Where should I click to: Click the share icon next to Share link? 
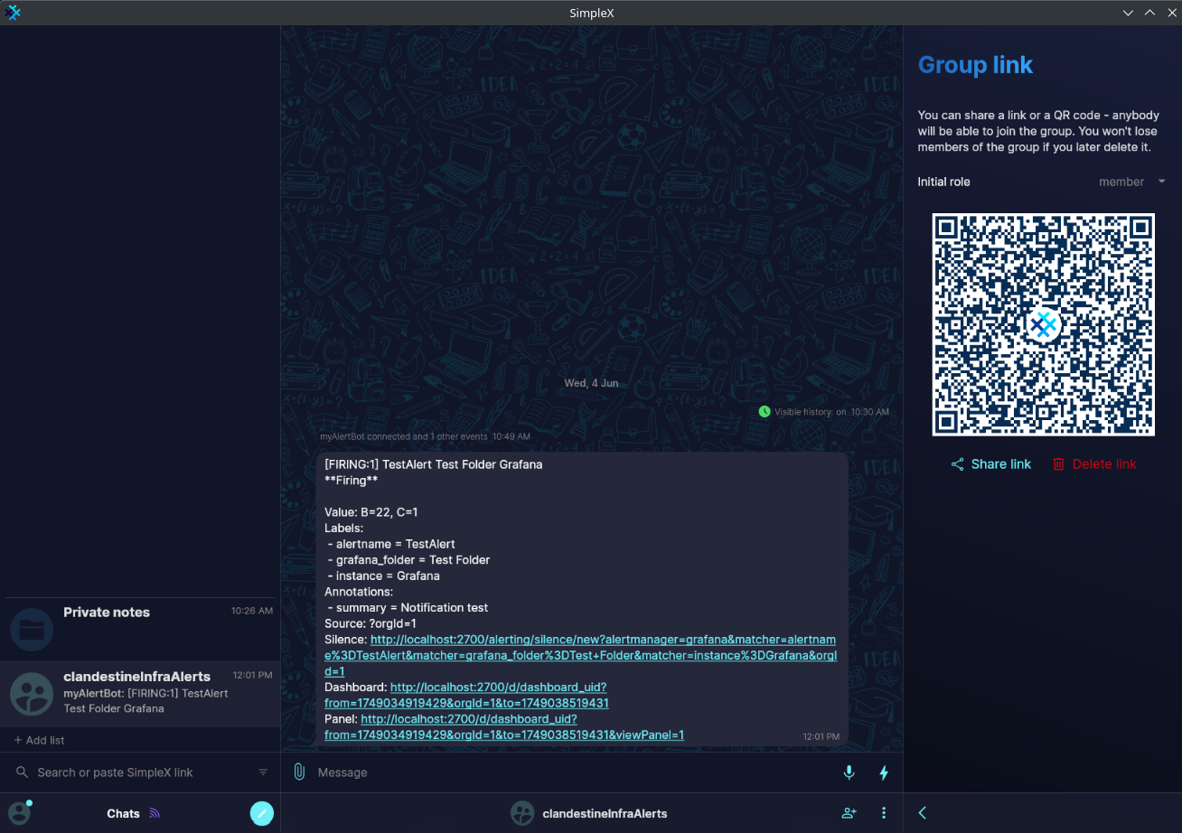click(957, 464)
